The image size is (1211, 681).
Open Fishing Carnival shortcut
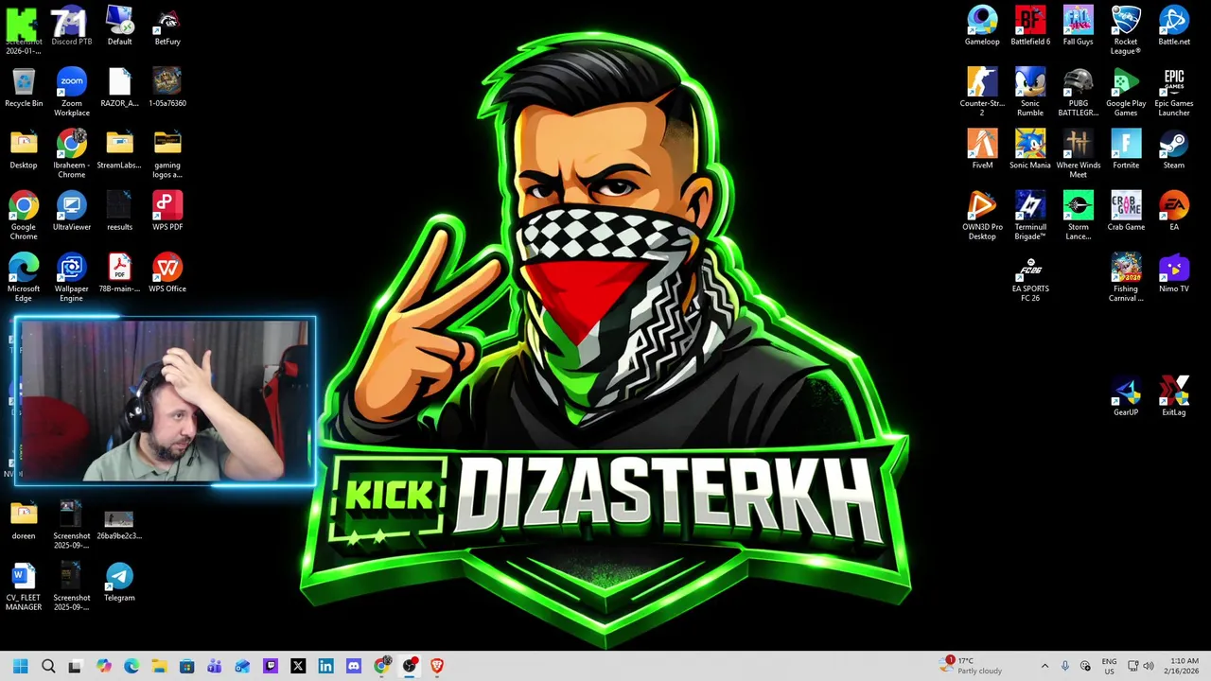pos(1126,276)
